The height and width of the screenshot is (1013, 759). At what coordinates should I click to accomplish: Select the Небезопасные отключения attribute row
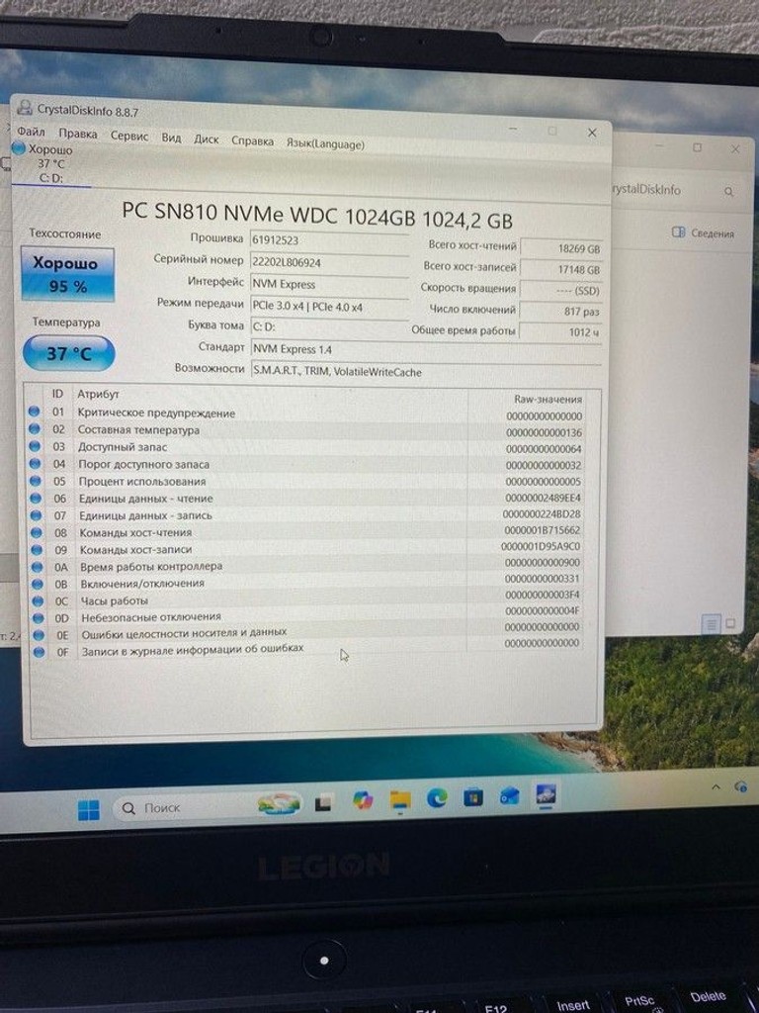click(307, 615)
